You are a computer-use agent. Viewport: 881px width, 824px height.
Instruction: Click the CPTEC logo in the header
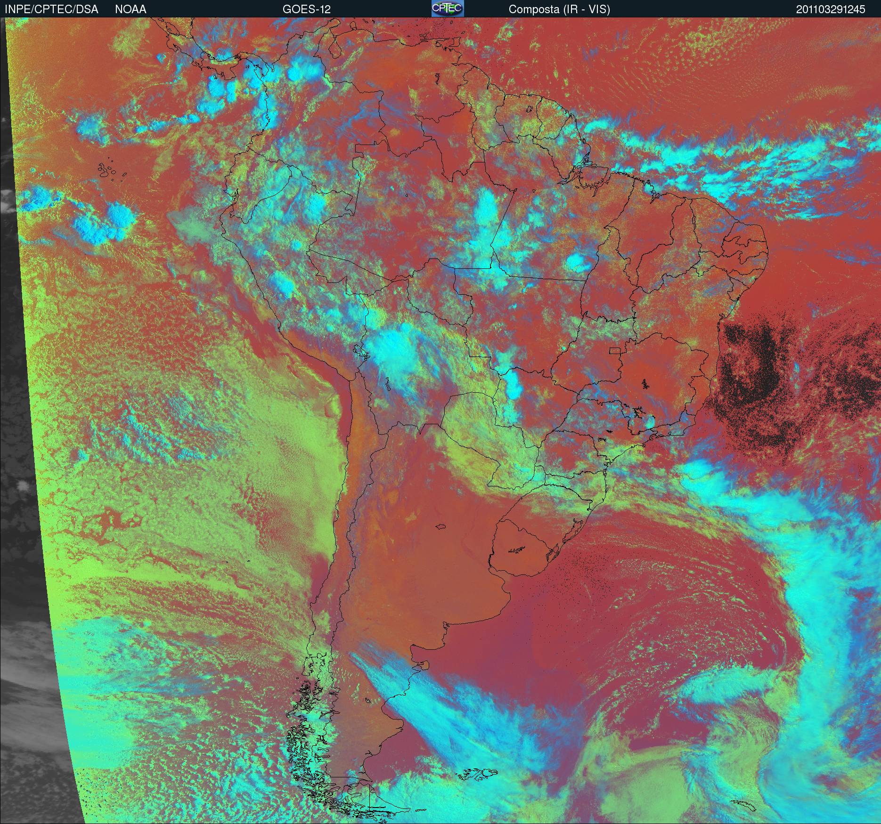pos(448,8)
